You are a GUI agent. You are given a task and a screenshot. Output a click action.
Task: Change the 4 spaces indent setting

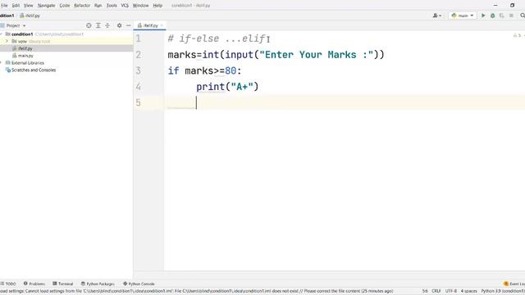coord(468,291)
